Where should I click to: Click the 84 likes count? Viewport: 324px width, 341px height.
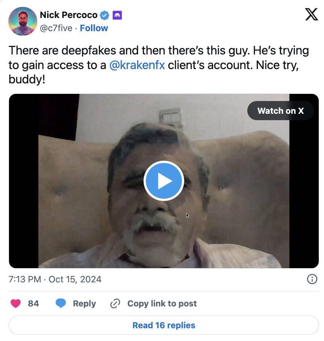pos(33,303)
